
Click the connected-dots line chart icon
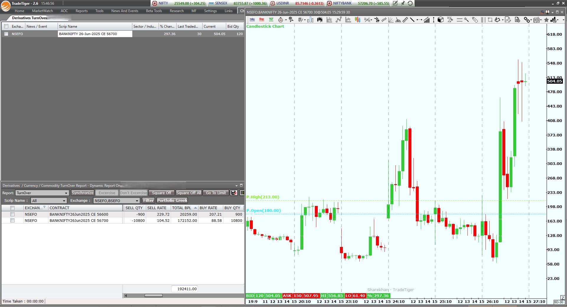(x=338, y=20)
